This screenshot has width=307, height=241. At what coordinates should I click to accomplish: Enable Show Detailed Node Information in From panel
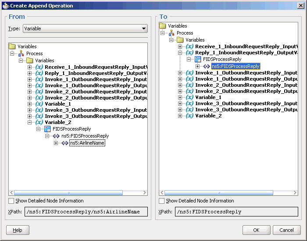[x=11, y=201]
